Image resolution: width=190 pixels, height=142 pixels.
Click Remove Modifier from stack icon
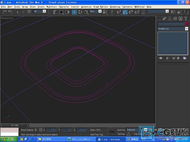tap(178, 58)
